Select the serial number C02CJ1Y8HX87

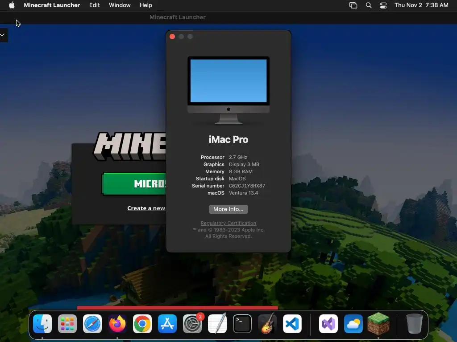click(247, 186)
